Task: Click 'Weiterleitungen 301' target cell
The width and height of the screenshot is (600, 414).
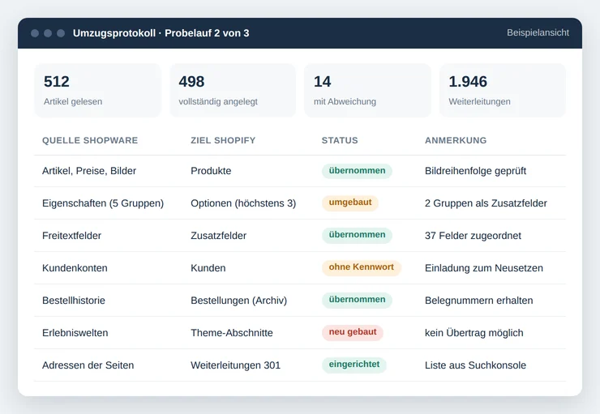Action: pyautogui.click(x=236, y=365)
